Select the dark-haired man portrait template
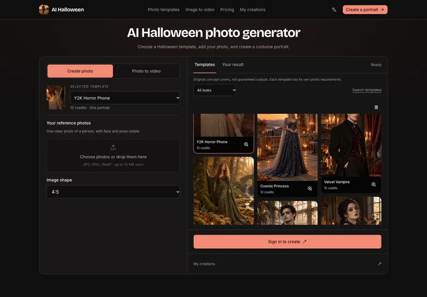This screenshot has height=297, width=427. click(x=287, y=213)
